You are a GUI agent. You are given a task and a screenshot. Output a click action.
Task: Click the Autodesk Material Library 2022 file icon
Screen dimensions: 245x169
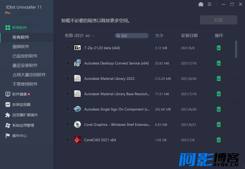[x=77, y=78]
